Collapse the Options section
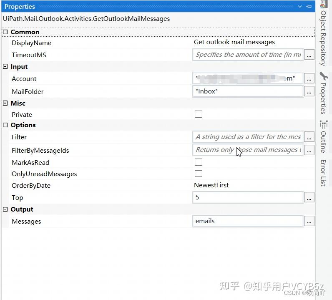Viewport: 332px width, 300px height. point(5,125)
